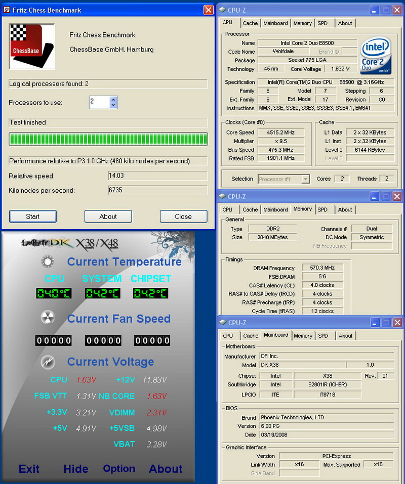Click Option in the LanParty monitor
The width and height of the screenshot is (405, 484).
[119, 468]
